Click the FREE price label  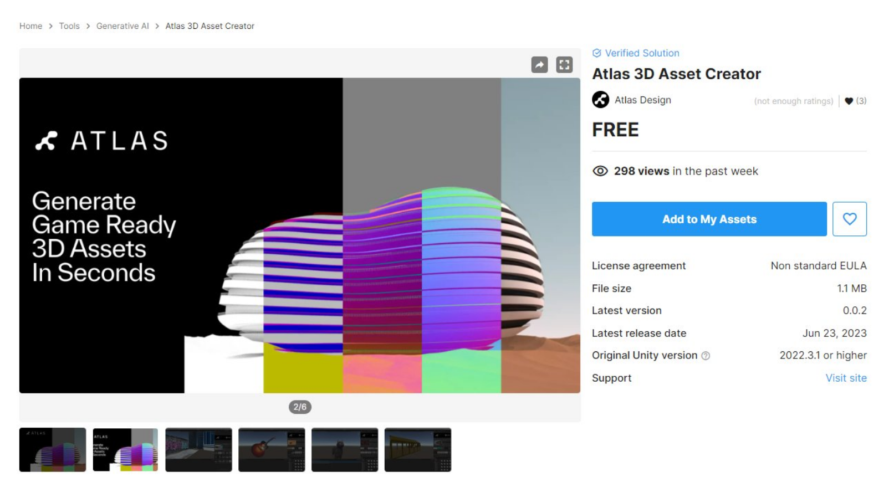(x=615, y=130)
